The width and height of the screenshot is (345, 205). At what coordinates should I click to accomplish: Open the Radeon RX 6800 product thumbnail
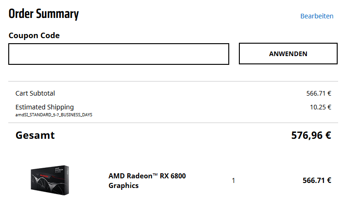tap(50, 180)
